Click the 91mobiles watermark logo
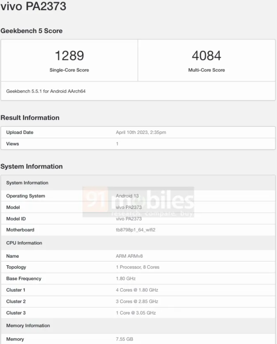Image resolution: width=277 pixels, height=344 pixels. tap(138, 202)
